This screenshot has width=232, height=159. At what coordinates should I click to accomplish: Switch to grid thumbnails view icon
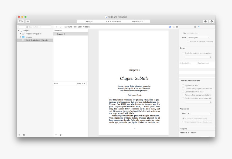177,27
